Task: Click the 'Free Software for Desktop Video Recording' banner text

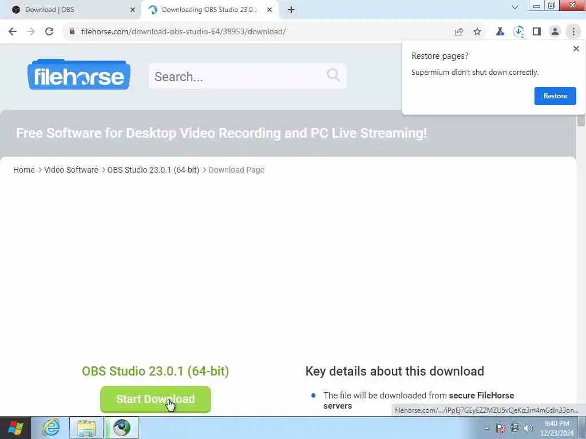Action: 221,133
